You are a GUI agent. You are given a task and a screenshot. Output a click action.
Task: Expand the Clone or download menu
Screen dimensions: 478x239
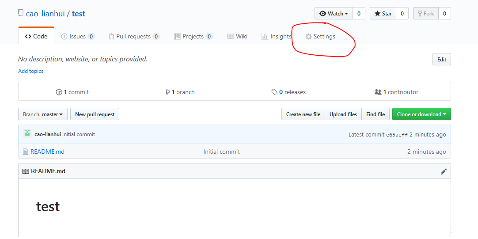(421, 114)
